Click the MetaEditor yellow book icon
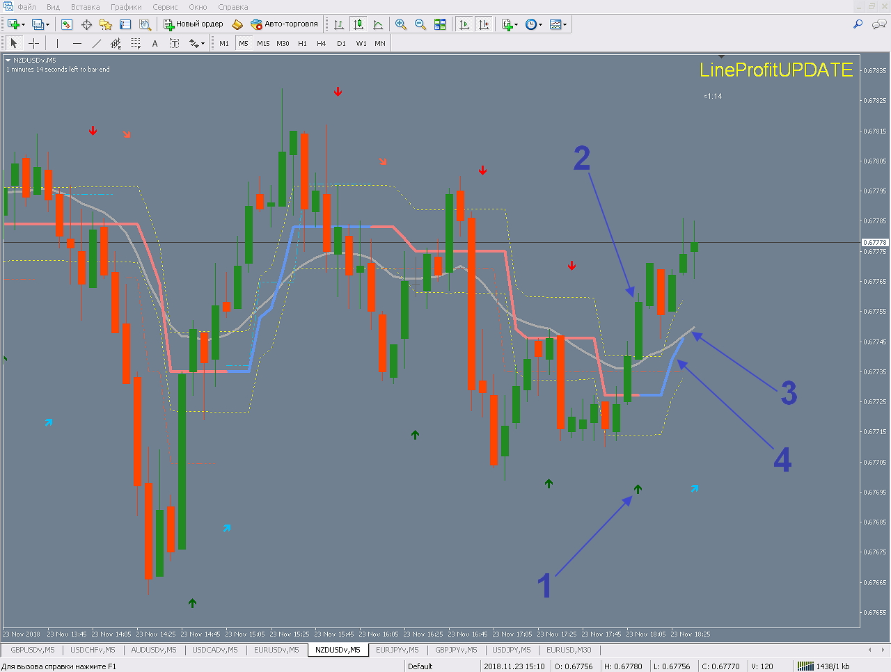This screenshot has width=891, height=672. (237, 24)
